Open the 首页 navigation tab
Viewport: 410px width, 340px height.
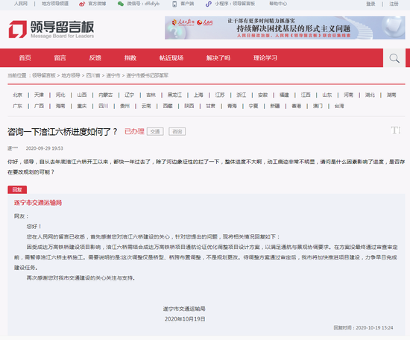[x=25, y=58]
